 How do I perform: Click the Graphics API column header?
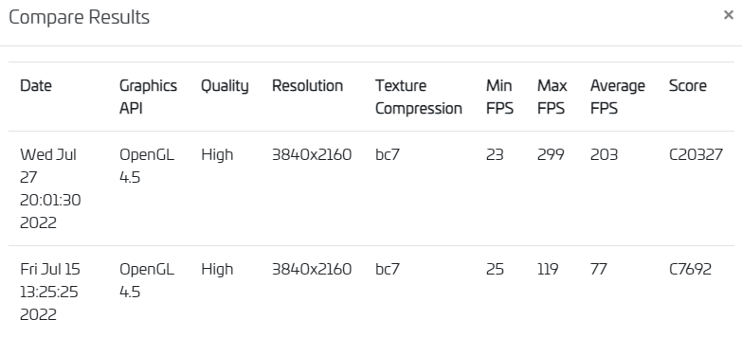pyautogui.click(x=148, y=97)
